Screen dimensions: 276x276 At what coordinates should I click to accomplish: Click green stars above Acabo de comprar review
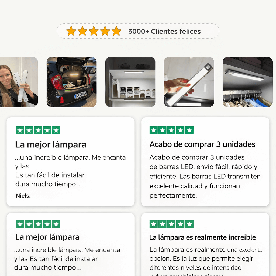171,130
